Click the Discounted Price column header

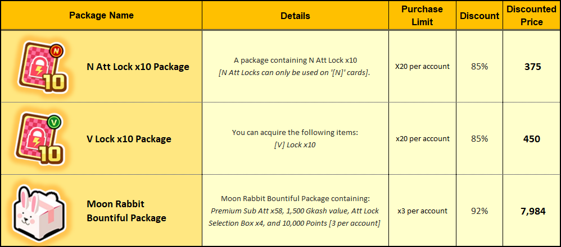[x=531, y=16]
